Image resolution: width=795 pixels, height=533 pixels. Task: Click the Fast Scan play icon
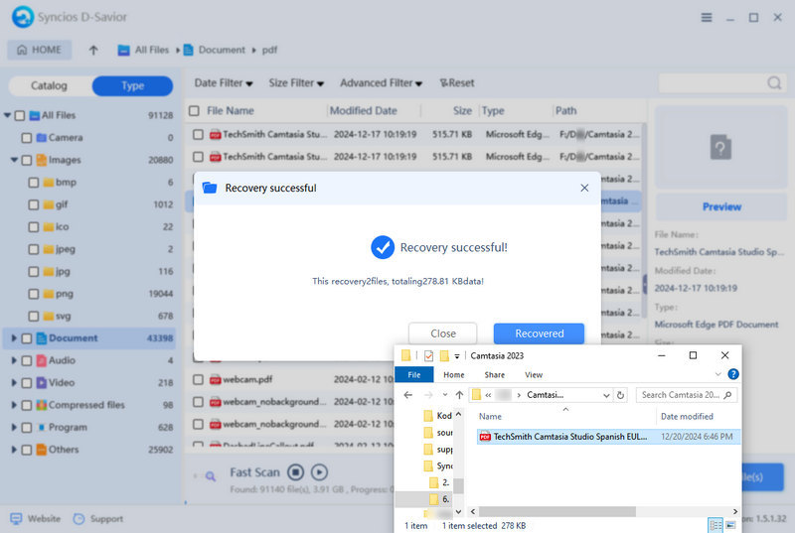(x=319, y=472)
